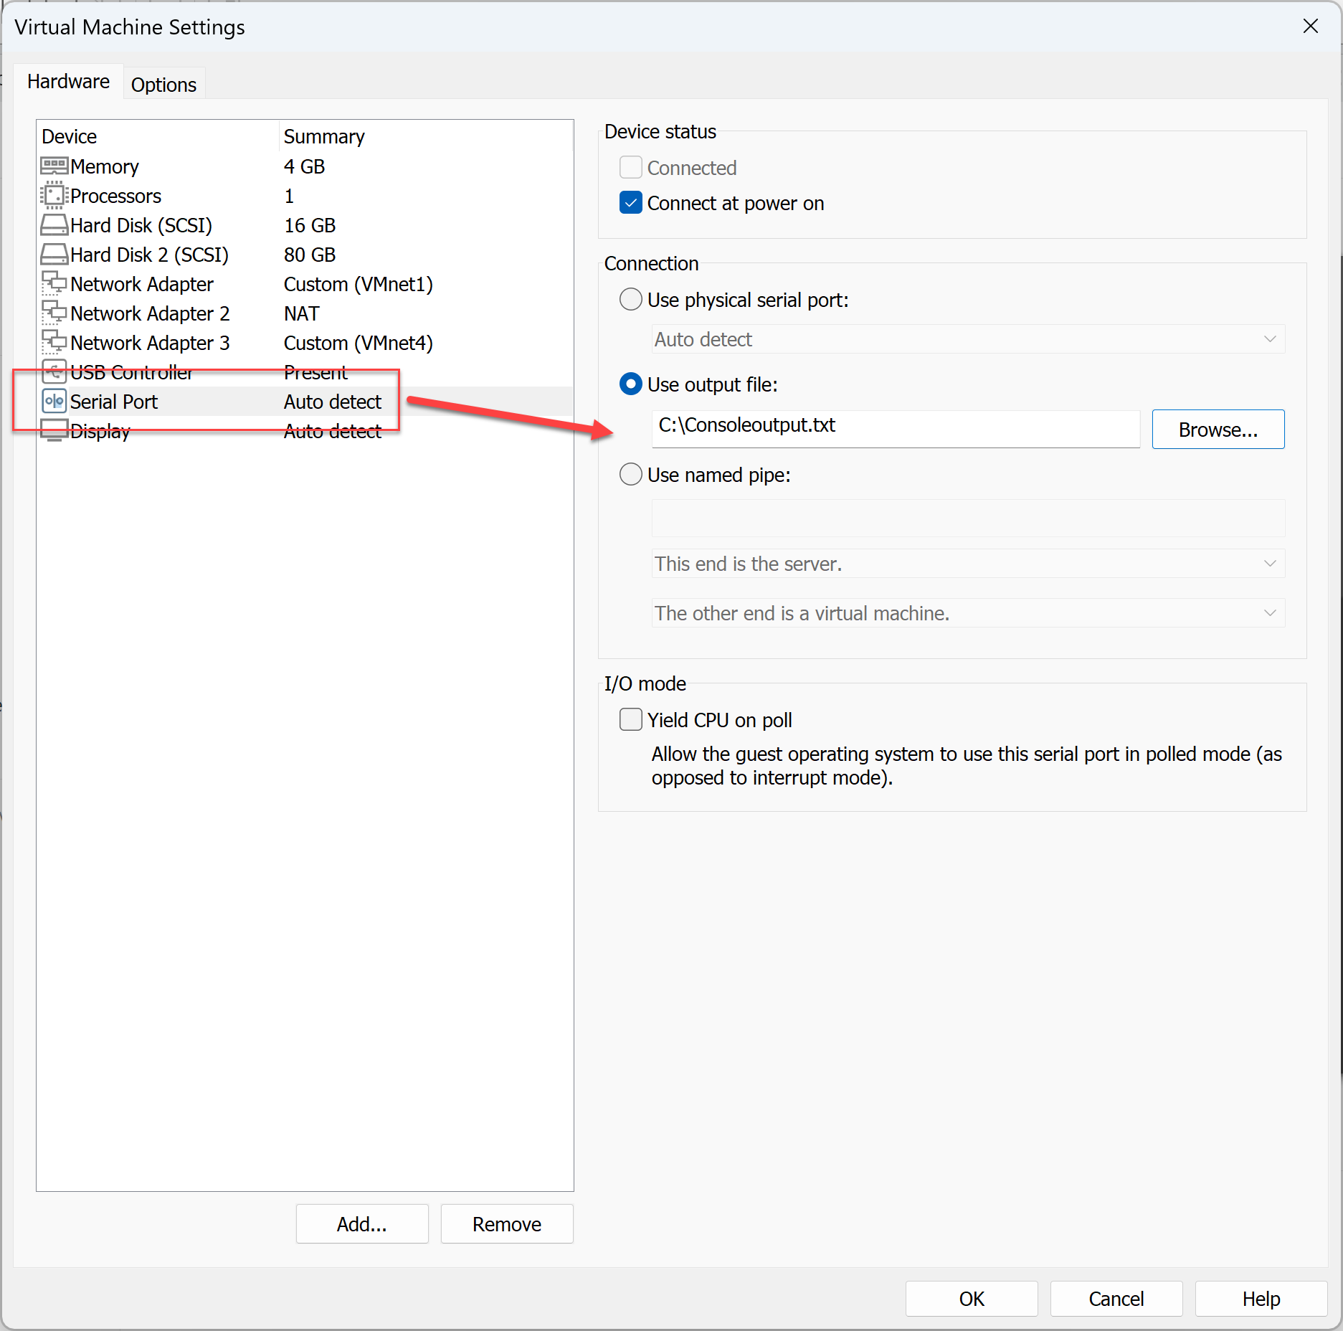Switch to the Hardware tab
Image resolution: width=1343 pixels, height=1331 pixels.
[x=69, y=81]
